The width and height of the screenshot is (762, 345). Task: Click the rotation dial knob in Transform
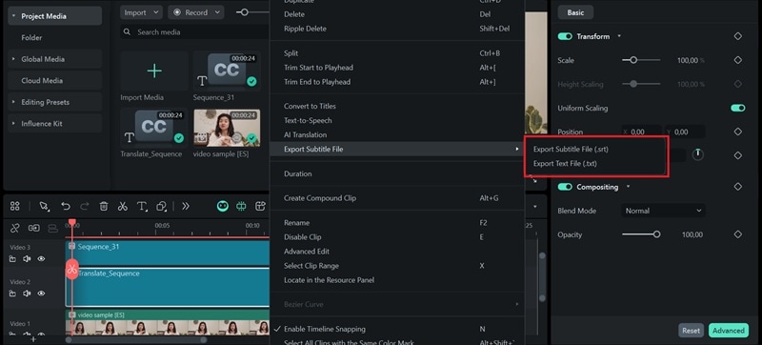tap(698, 155)
